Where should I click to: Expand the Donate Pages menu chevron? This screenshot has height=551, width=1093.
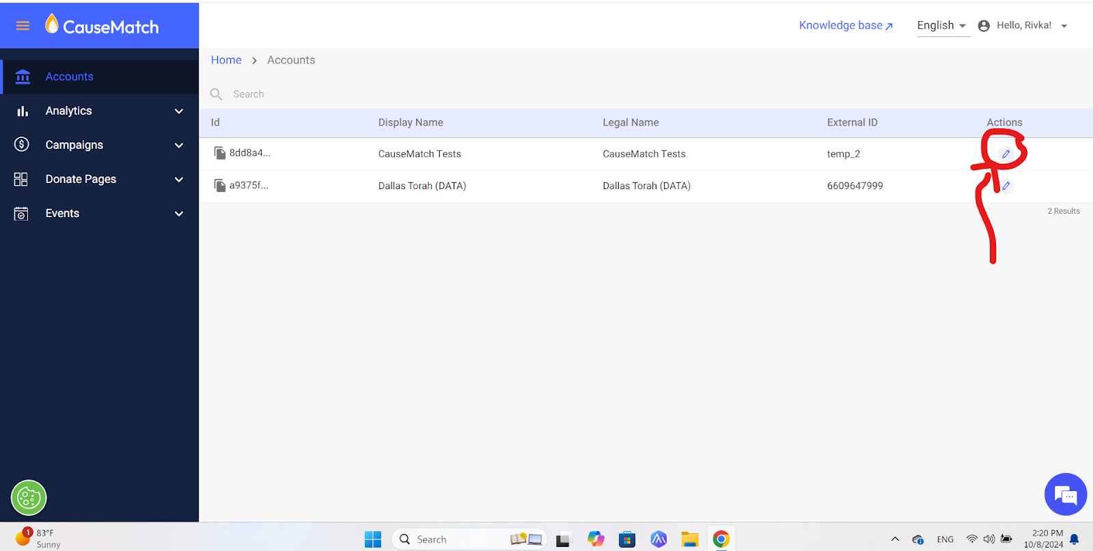[179, 180]
